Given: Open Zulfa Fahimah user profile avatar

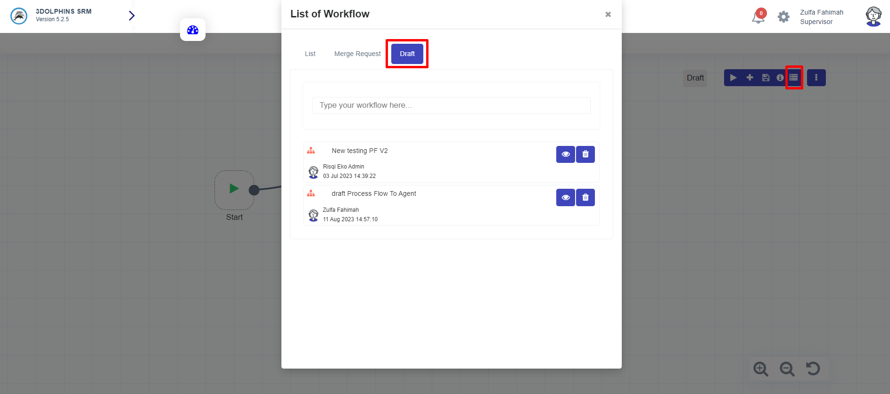Looking at the screenshot, I should coord(873,16).
